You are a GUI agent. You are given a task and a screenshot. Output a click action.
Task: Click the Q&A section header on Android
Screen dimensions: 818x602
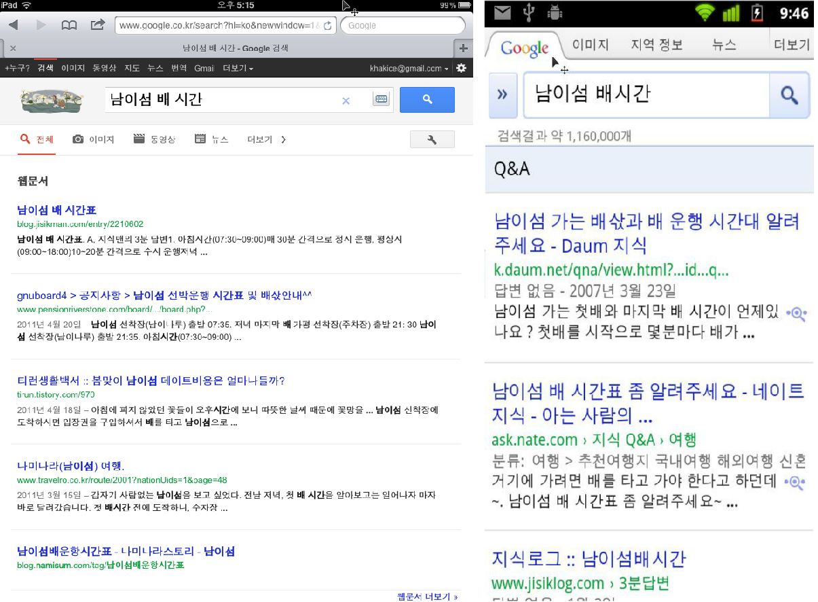coord(649,169)
